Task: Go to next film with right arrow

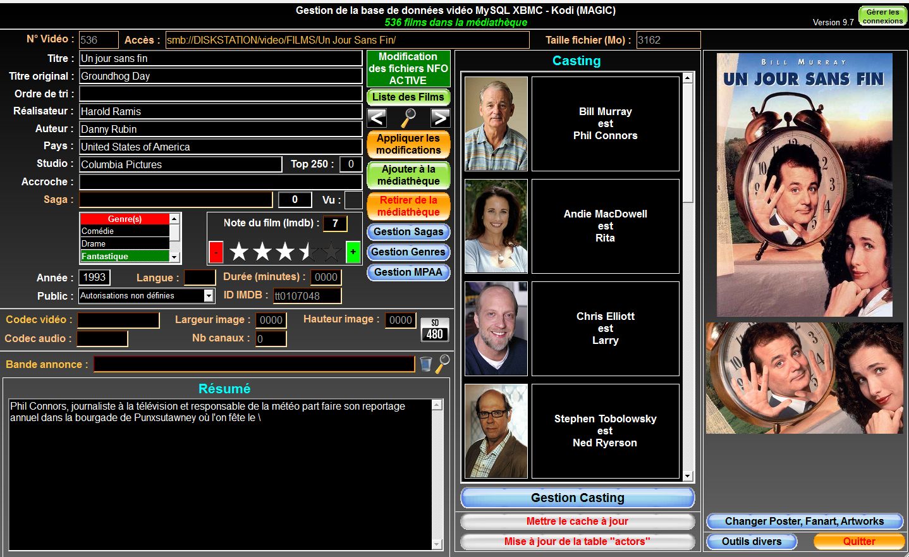Action: (x=440, y=118)
